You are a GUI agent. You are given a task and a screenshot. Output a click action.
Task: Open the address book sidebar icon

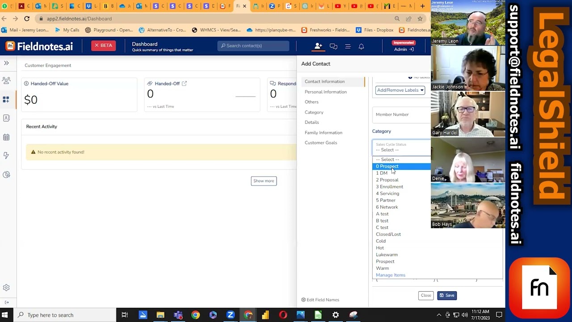tap(6, 118)
